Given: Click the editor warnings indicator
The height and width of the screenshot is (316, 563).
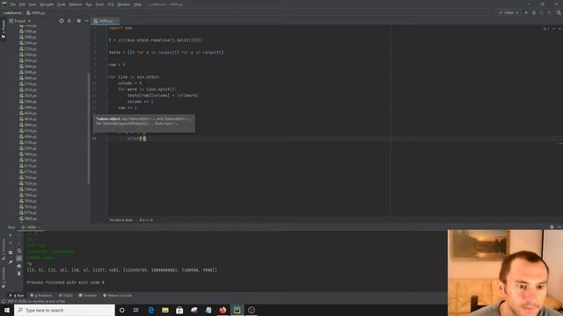Looking at the screenshot, I should point(545,29).
